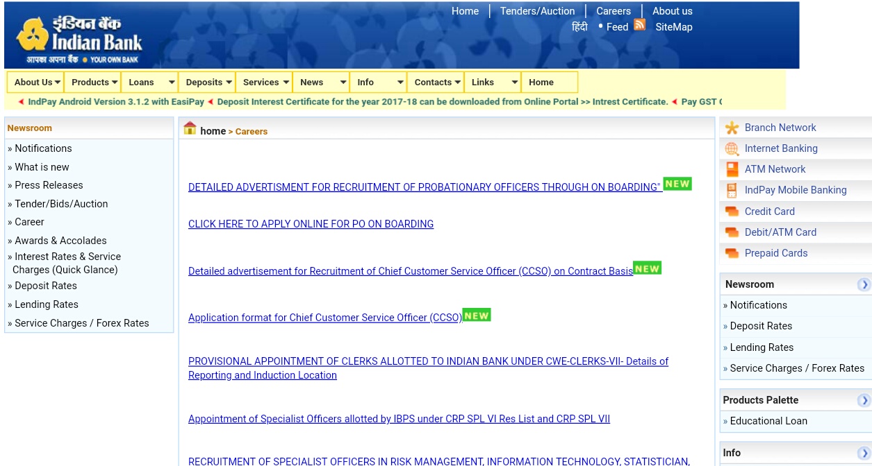Open Notifications in right Newsroom panel
This screenshot has height=466, width=872.
click(x=759, y=305)
